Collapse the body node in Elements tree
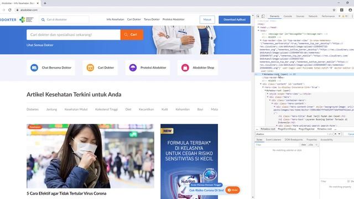 coord(258,30)
